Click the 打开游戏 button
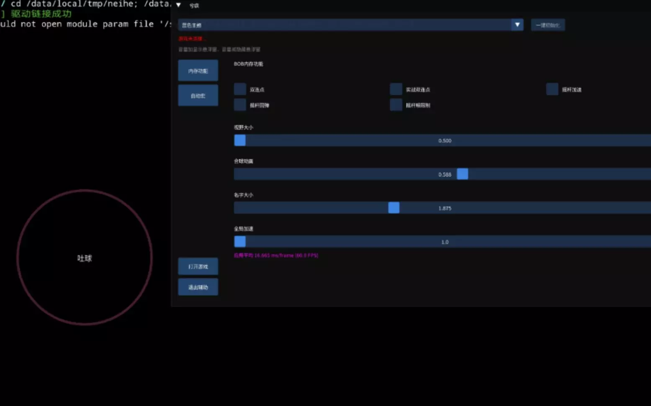The image size is (651, 406). click(198, 266)
